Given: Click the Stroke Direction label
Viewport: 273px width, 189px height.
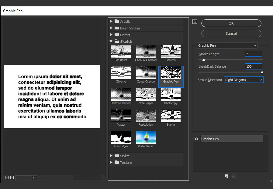Looking at the screenshot, I should [210, 80].
